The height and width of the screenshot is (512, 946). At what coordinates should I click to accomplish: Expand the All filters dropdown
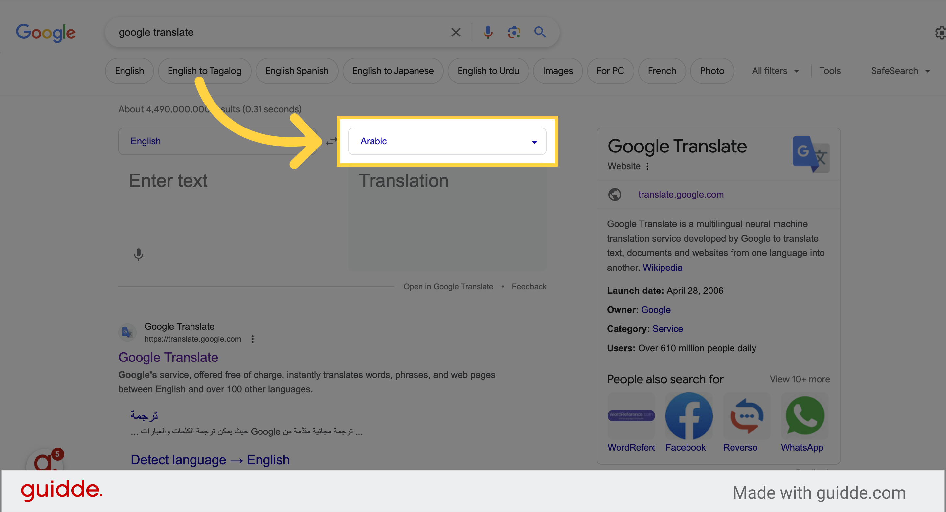click(x=775, y=71)
